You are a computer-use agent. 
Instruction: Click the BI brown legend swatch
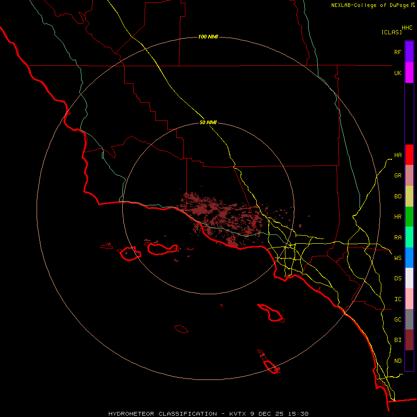[409, 340]
